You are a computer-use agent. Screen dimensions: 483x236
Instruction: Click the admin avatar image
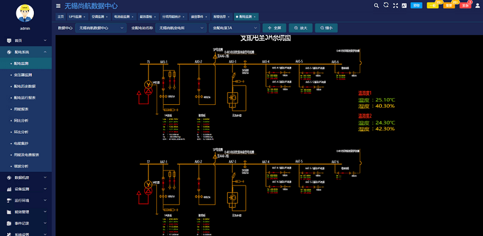click(25, 13)
